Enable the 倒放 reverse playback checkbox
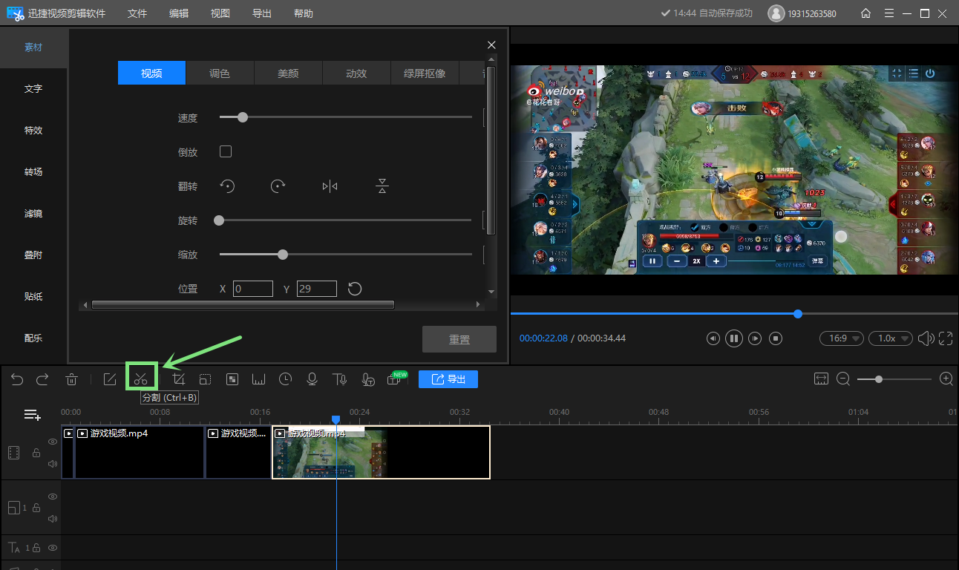Image resolution: width=959 pixels, height=570 pixels. coord(226,151)
